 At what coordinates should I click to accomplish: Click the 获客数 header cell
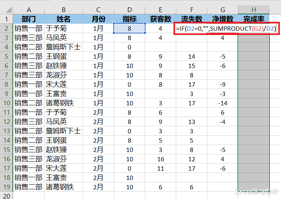click(x=160, y=19)
